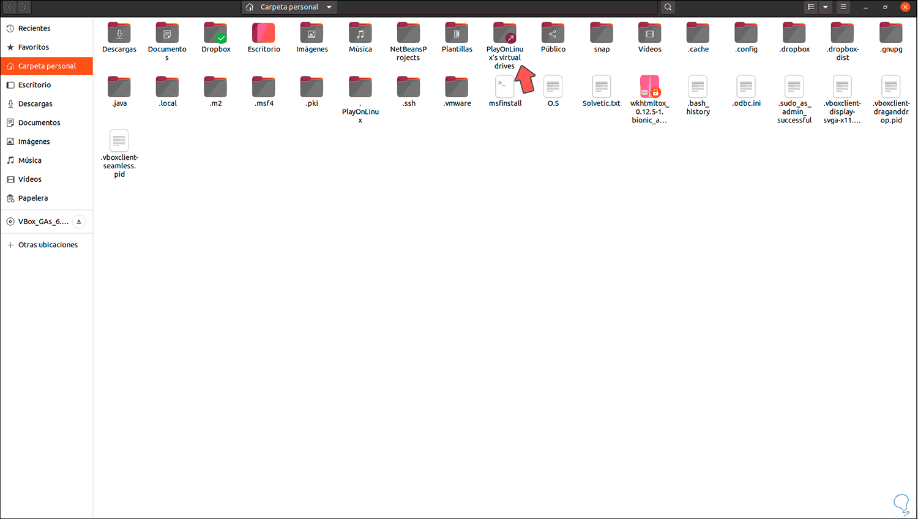Image resolution: width=918 pixels, height=519 pixels.
Task: Select the Recientes sidebar entry
Action: tap(35, 28)
